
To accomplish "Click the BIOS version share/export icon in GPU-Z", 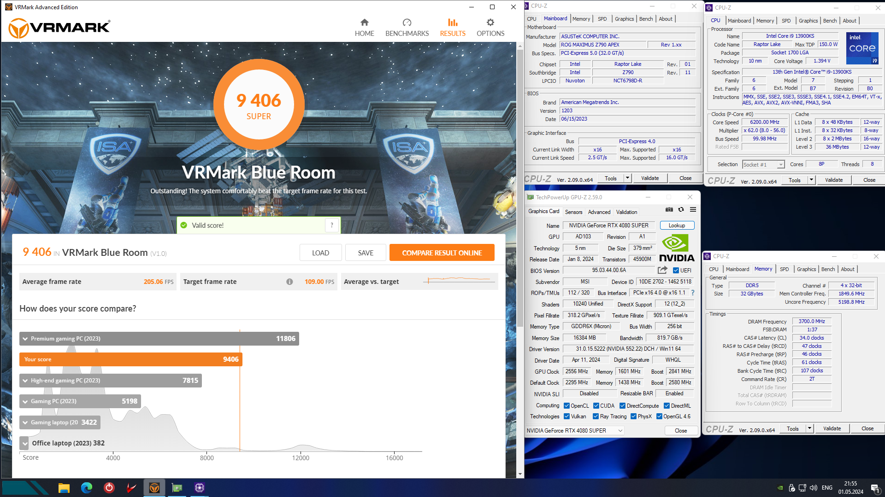I will [662, 270].
